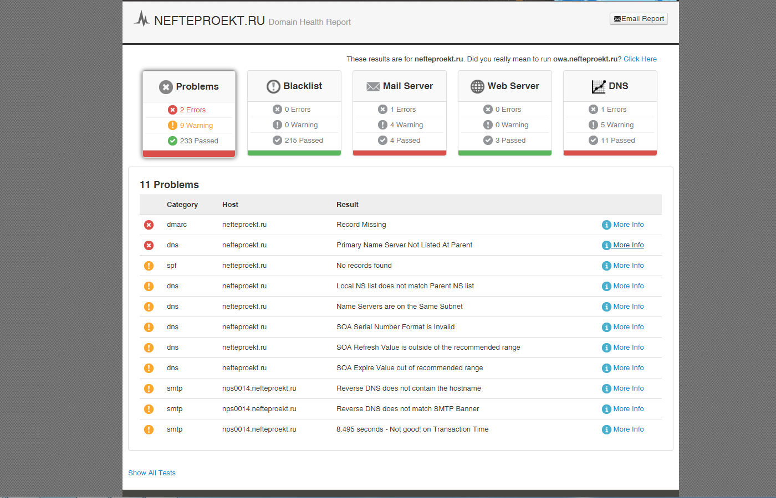This screenshot has height=498, width=776.
Task: Click the Blacklist exclamation circle icon
Action: 273,86
